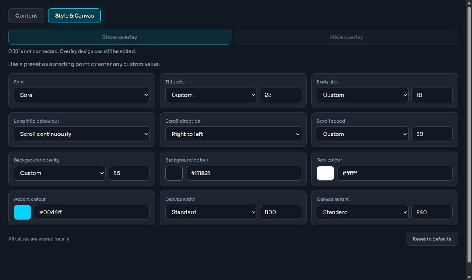472x280 pixels.
Task: Open the Background opacity preset dropdown
Action: tap(60, 173)
